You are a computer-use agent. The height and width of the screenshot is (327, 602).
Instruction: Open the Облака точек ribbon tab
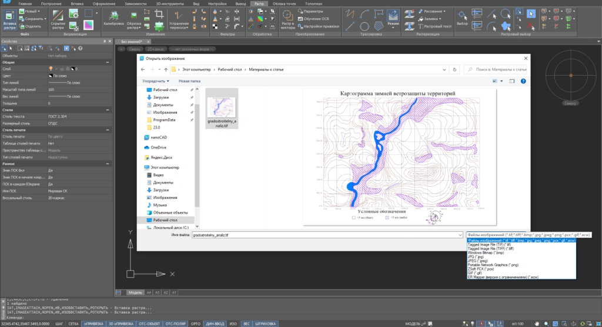coord(284,4)
